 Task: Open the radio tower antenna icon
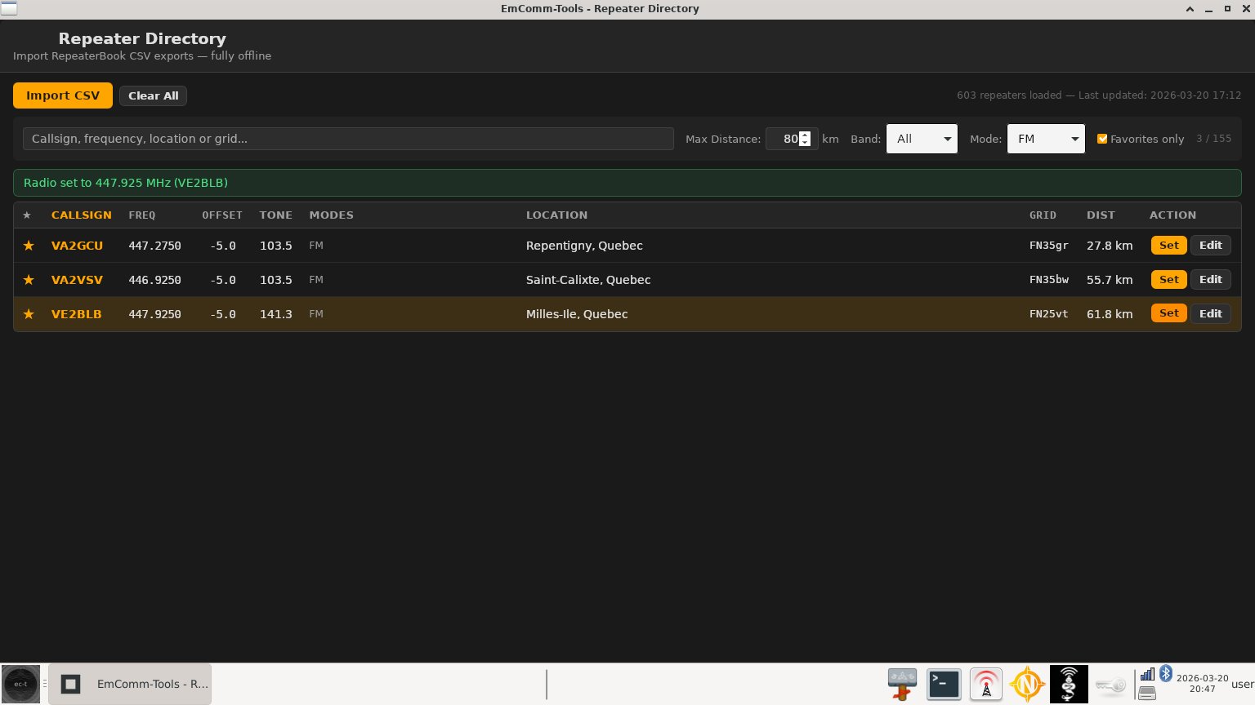(x=986, y=684)
